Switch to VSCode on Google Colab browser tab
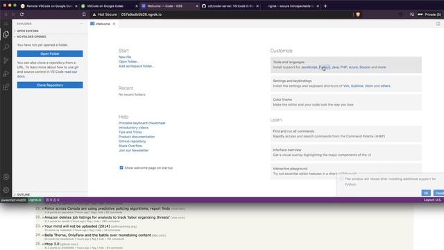 (x=105, y=6)
